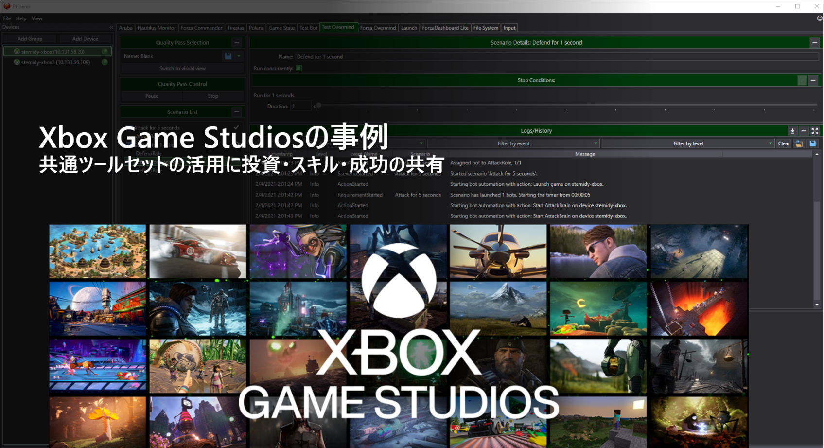Click the Add Group button
Image resolution: width=824 pixels, height=448 pixels.
[30, 39]
